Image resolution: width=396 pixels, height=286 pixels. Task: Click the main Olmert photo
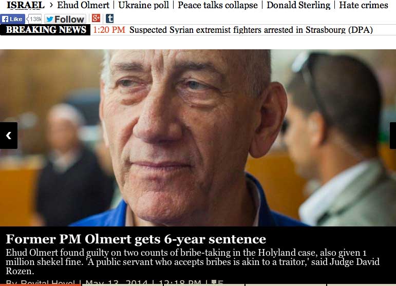(x=198, y=138)
